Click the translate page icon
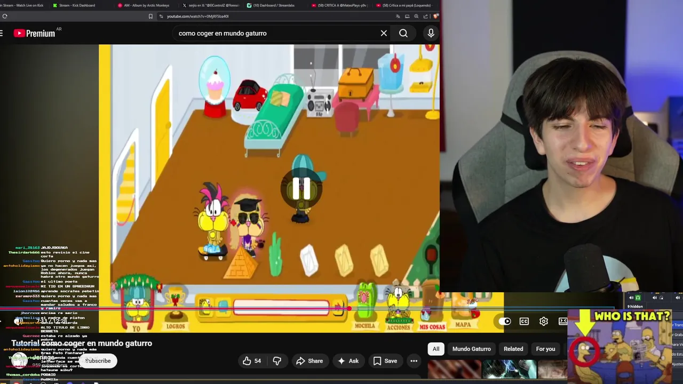This screenshot has height=384, width=683. pos(398,16)
